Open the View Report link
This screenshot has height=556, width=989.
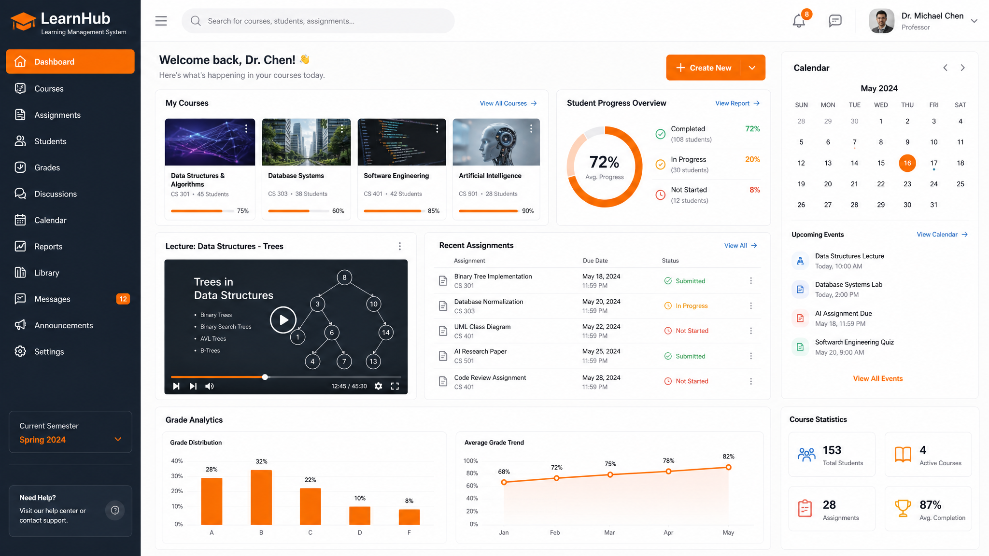pos(737,103)
